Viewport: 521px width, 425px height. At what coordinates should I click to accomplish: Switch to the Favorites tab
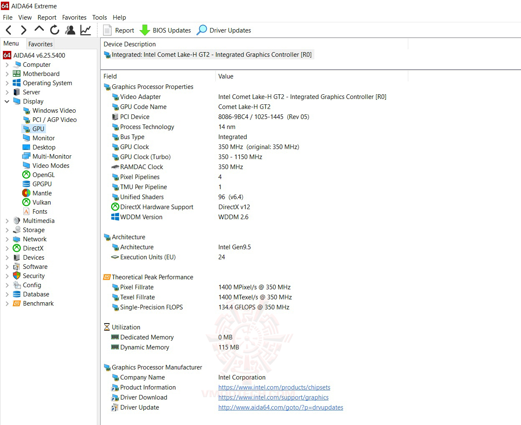40,44
